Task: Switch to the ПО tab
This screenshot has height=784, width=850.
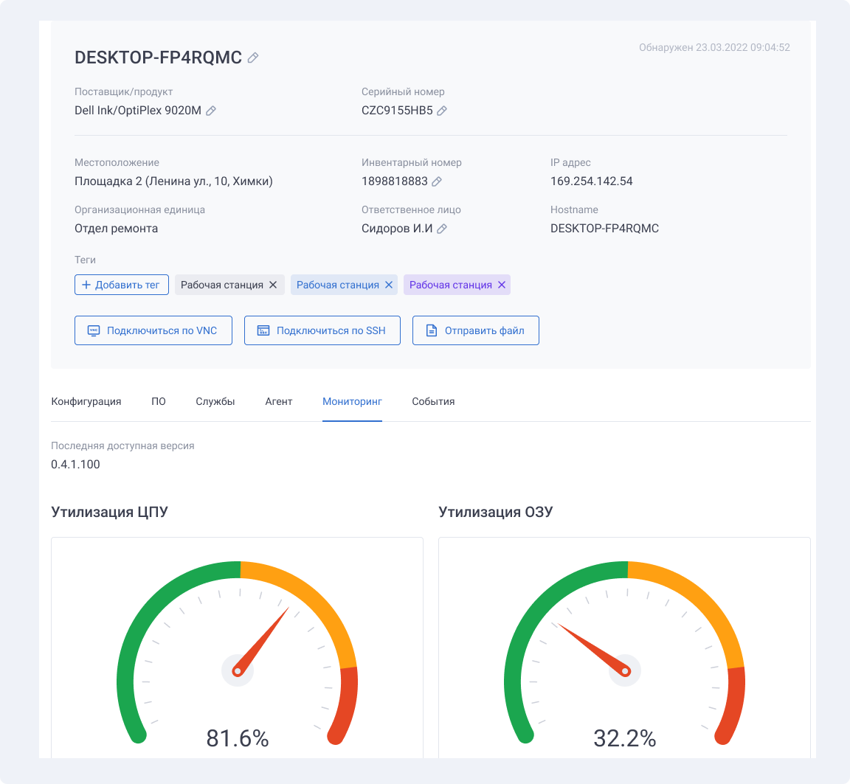Action: 159,401
